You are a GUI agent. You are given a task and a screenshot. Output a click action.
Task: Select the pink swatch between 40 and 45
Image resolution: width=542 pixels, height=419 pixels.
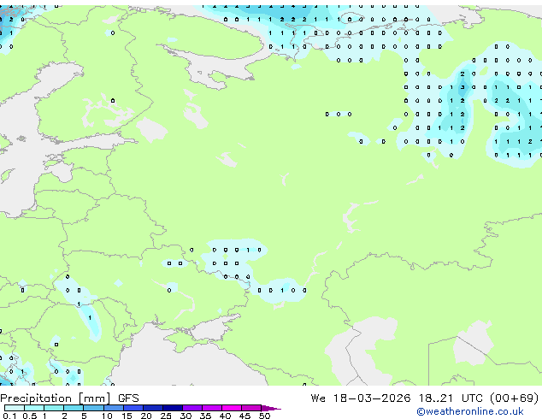coord(232,408)
